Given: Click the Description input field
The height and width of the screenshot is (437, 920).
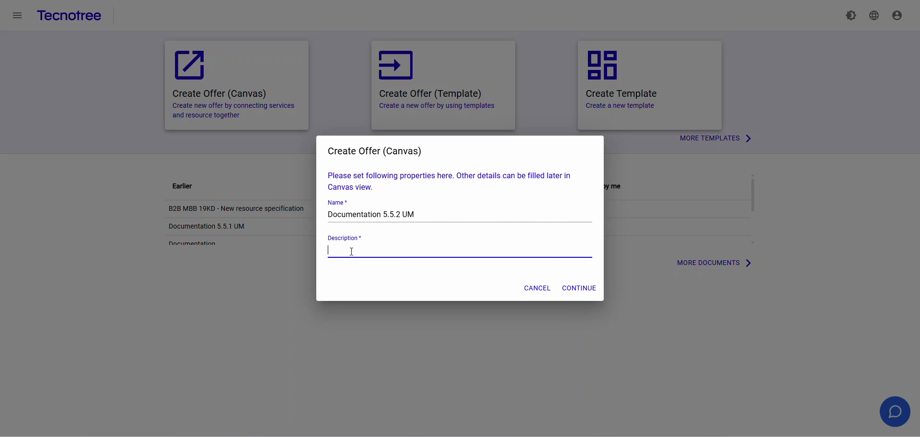Looking at the screenshot, I should [x=460, y=250].
